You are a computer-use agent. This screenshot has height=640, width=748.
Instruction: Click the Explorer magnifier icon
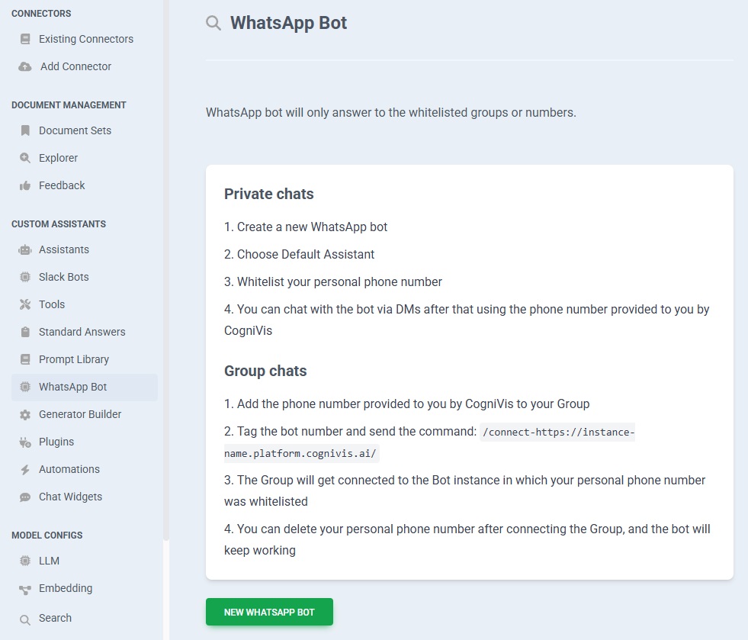pos(25,158)
